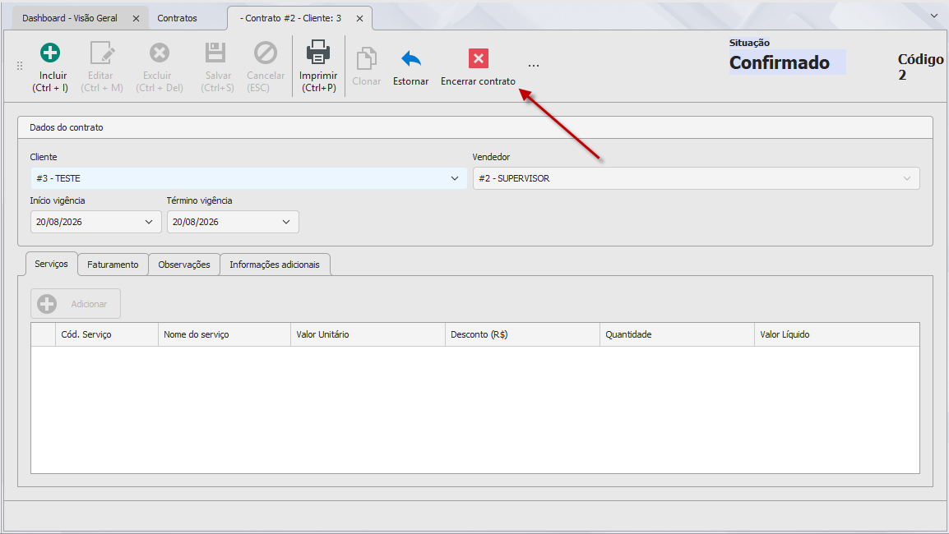Click the Imprimir printer icon
The height and width of the screenshot is (534, 949).
317,52
